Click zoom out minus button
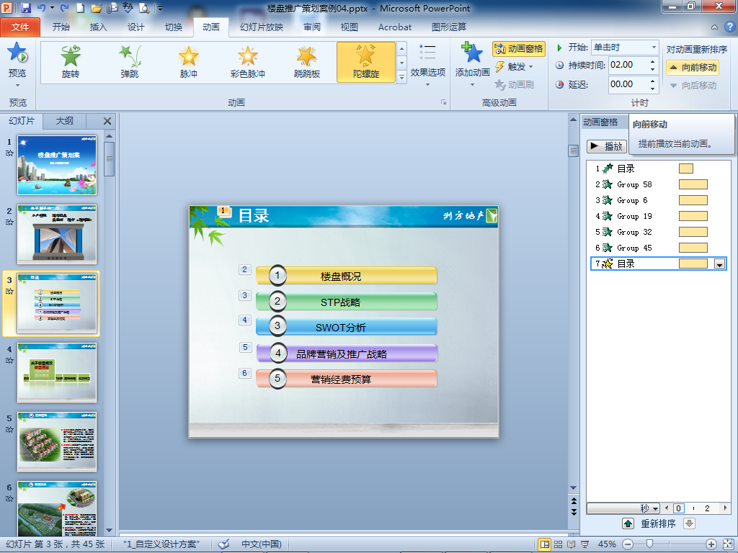The width and height of the screenshot is (738, 553). (x=628, y=544)
